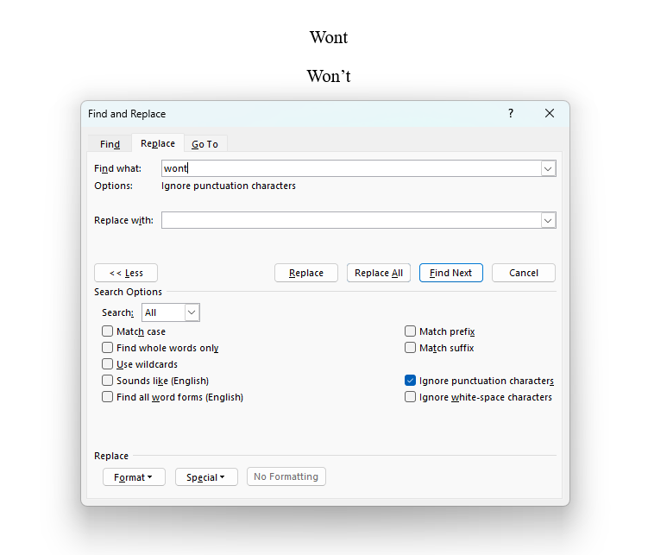Open the Search direction dropdown
This screenshot has width=648, height=555.
pos(192,312)
